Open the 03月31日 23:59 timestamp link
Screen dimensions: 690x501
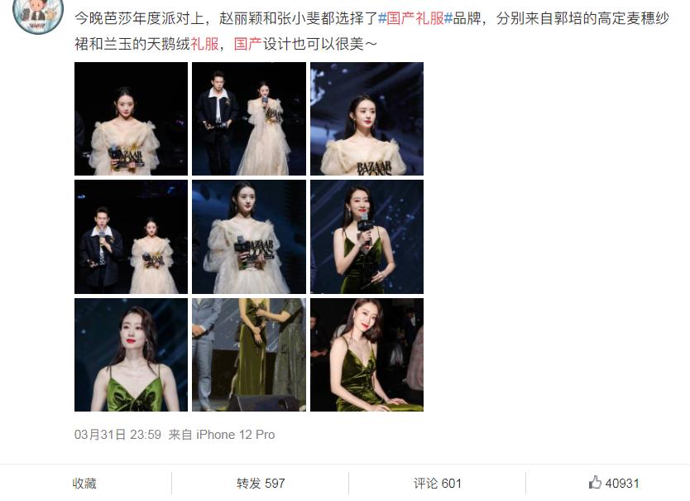[x=117, y=435]
